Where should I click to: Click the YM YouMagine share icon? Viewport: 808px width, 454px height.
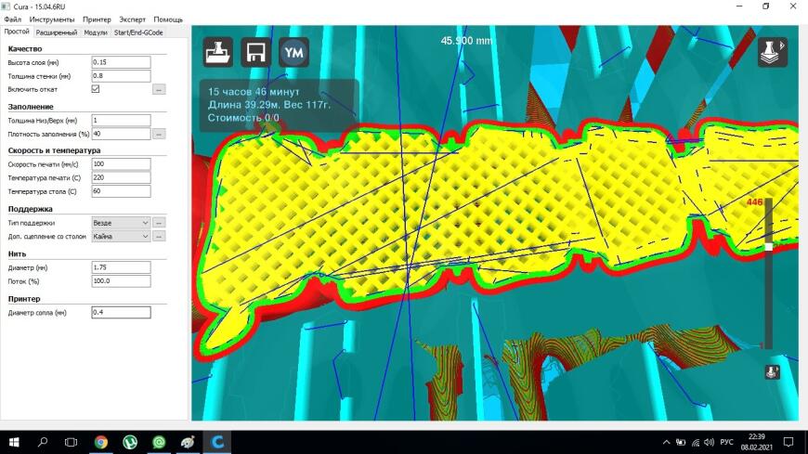click(x=293, y=52)
